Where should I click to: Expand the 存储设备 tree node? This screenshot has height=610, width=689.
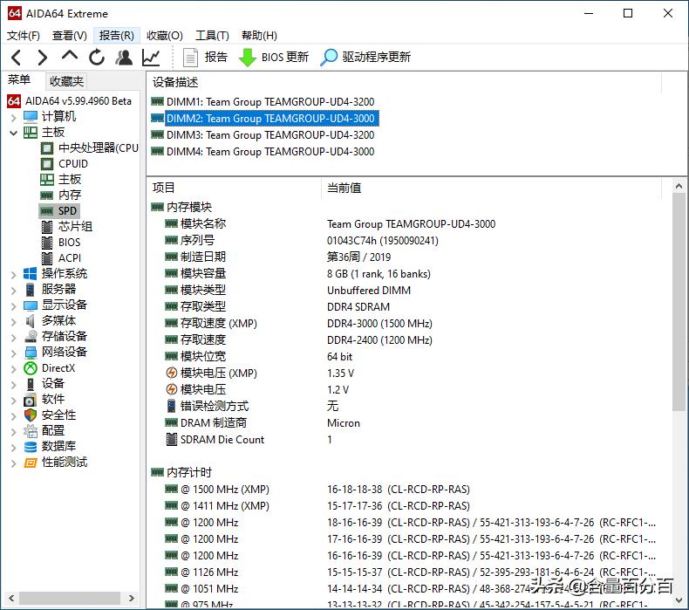pos(14,338)
